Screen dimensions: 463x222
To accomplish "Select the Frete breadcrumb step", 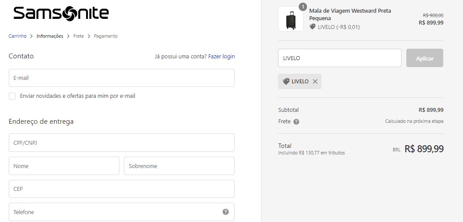I will [79, 36].
